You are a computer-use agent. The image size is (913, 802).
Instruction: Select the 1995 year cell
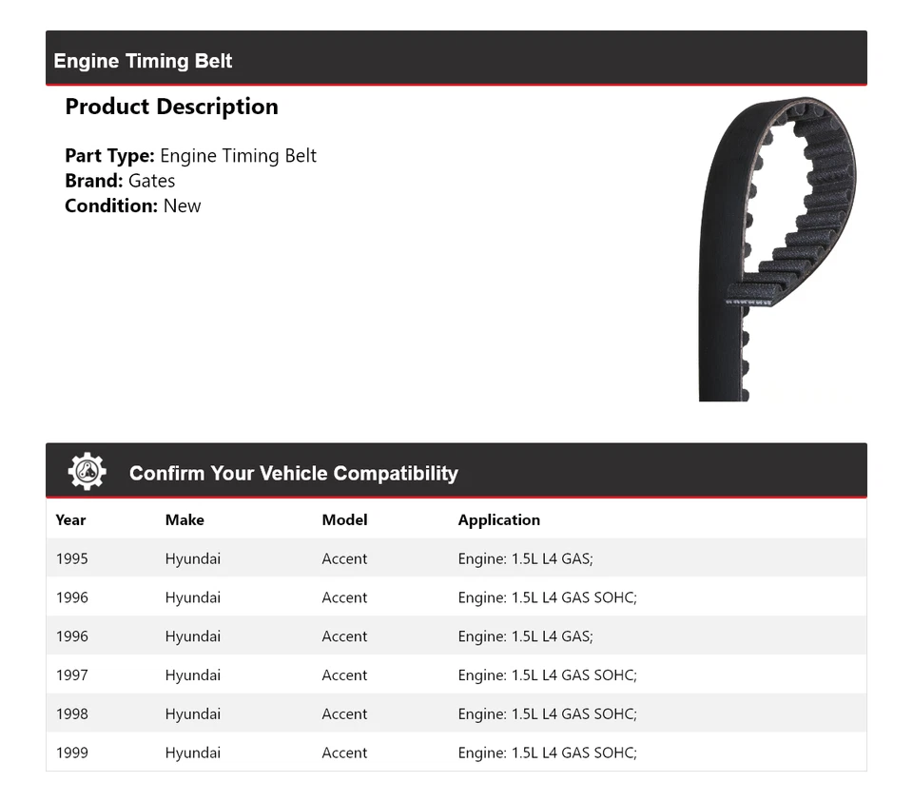pos(71,558)
